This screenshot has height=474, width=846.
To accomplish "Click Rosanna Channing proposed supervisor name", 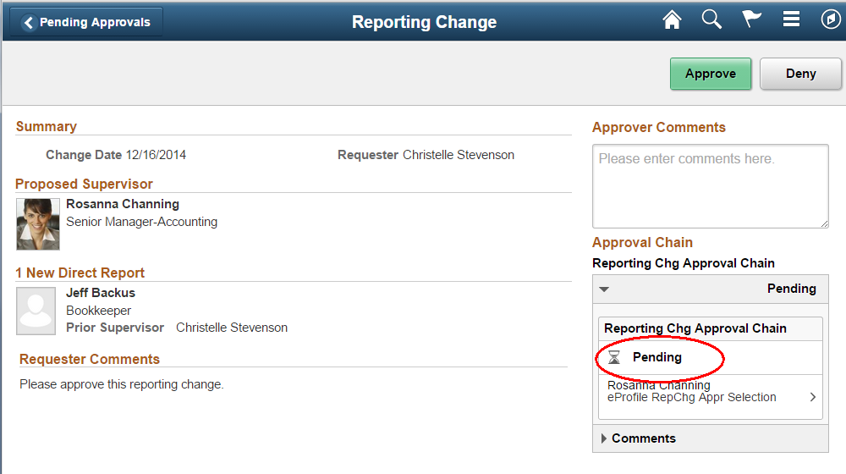I will 123,204.
